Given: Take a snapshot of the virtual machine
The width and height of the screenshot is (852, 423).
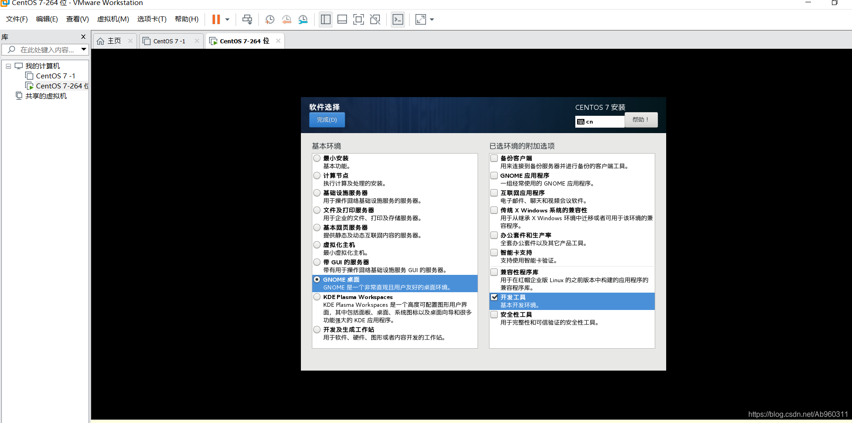Looking at the screenshot, I should [x=270, y=19].
